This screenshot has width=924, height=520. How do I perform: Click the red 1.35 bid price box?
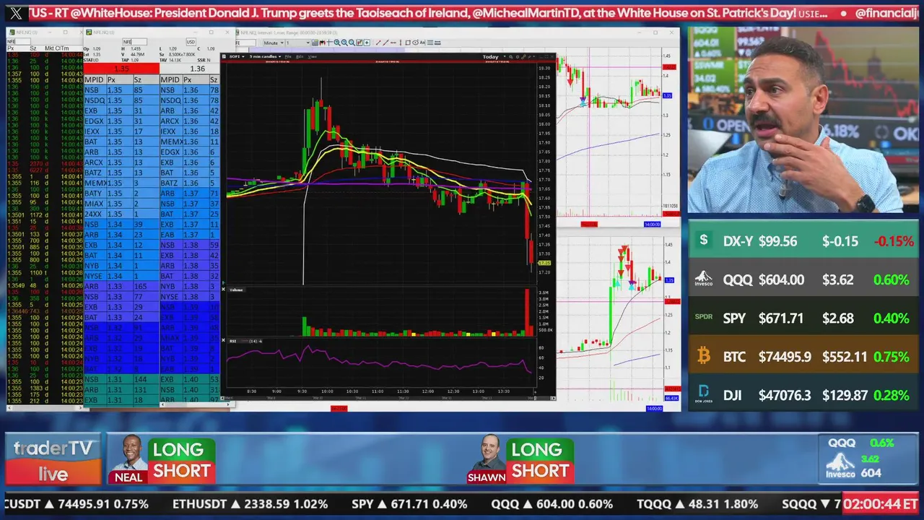pyautogui.click(x=121, y=69)
